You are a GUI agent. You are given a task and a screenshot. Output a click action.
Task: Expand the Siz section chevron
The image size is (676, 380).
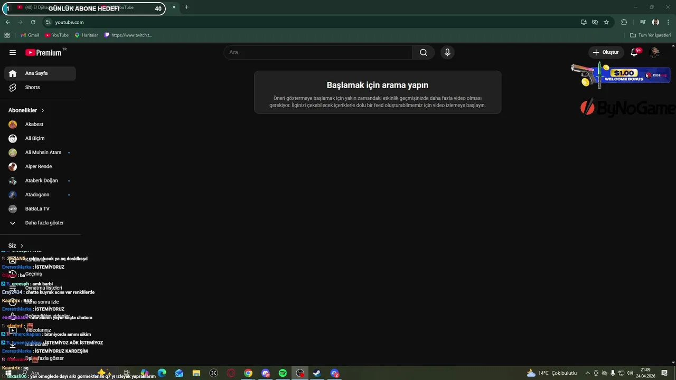(22, 246)
